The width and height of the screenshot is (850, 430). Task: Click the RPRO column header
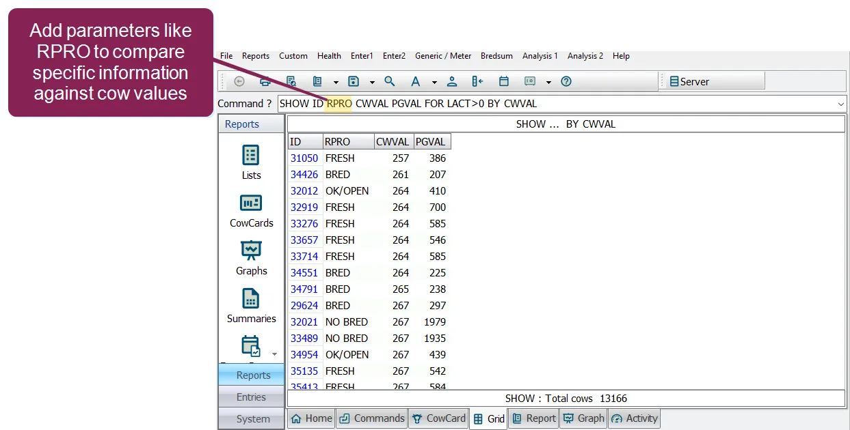(348, 142)
